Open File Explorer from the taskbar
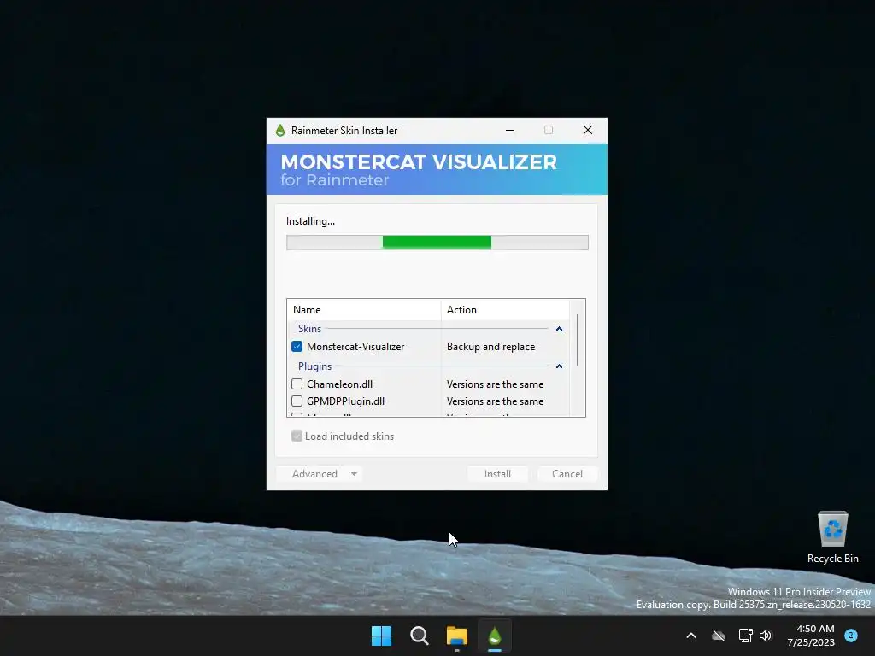Screen dimensions: 875x656 (457, 635)
